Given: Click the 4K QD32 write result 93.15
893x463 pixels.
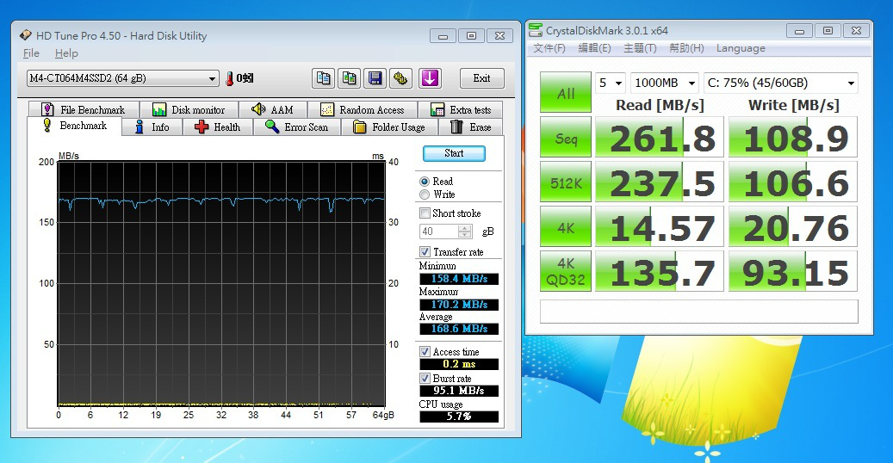Looking at the screenshot, I should (x=793, y=271).
